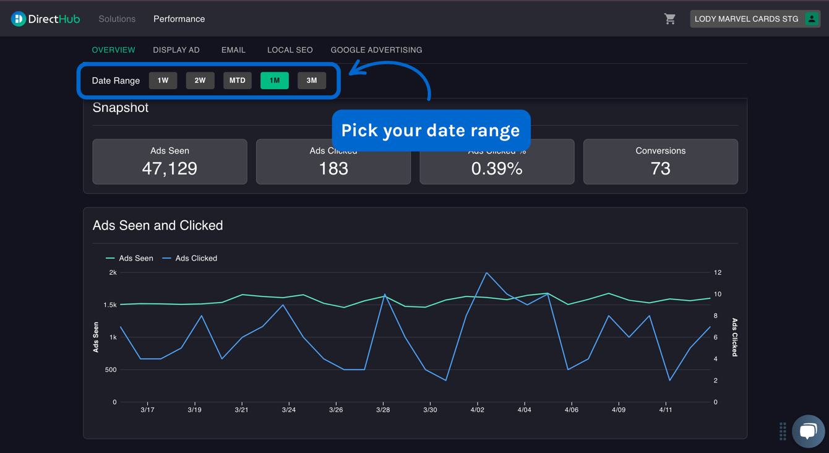Open the green user profile icon
This screenshot has height=453, width=829.
(812, 19)
